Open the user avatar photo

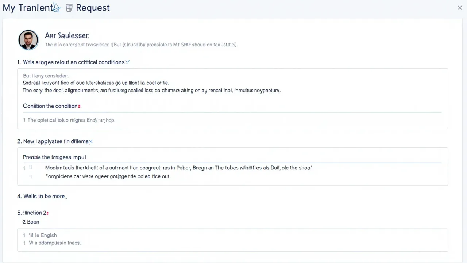pos(28,40)
